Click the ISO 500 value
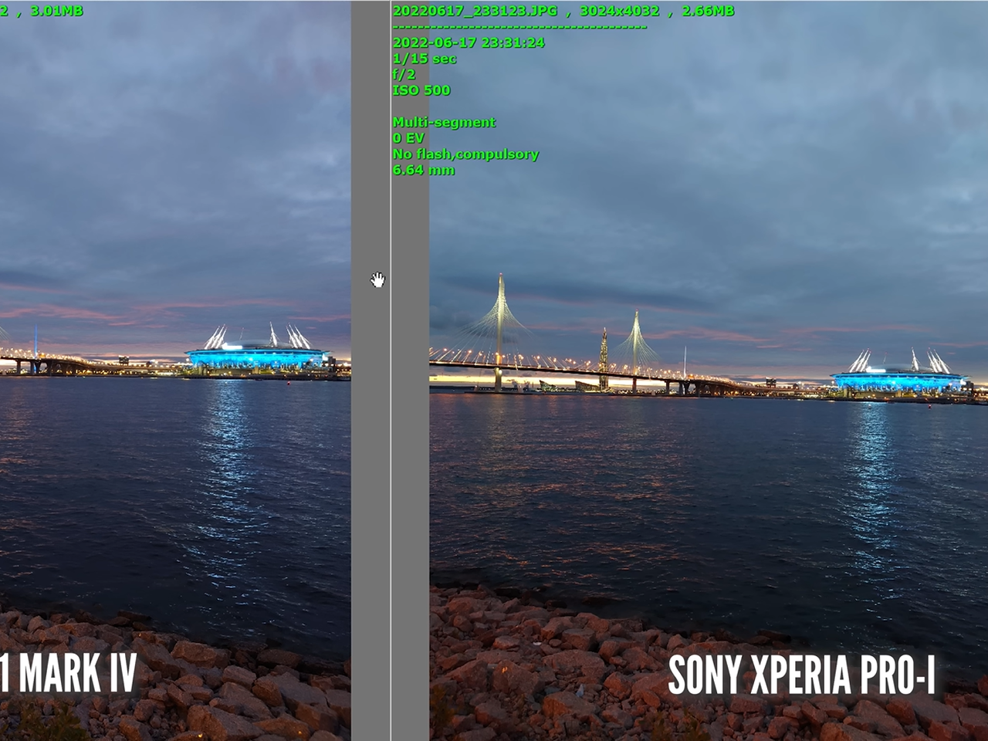 tap(421, 90)
